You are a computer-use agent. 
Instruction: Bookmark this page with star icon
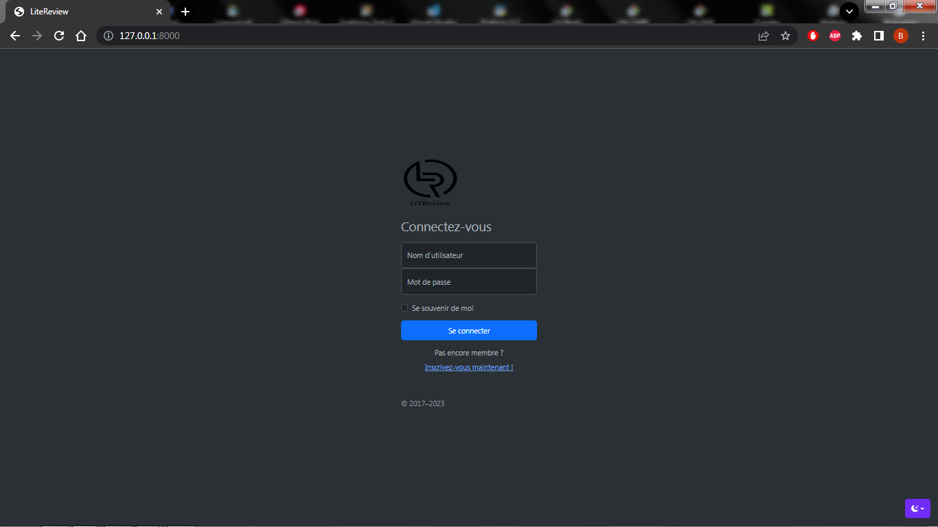786,36
